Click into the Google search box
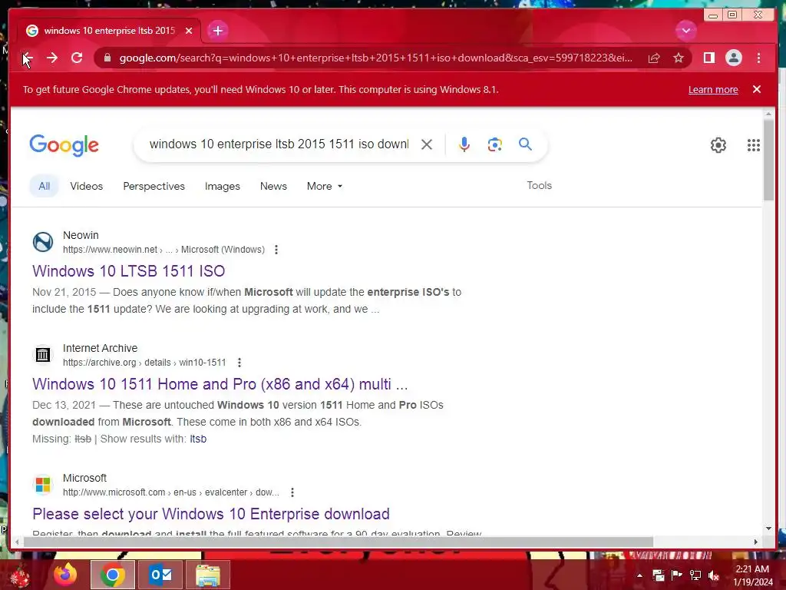This screenshot has width=786, height=590. pyautogui.click(x=279, y=144)
